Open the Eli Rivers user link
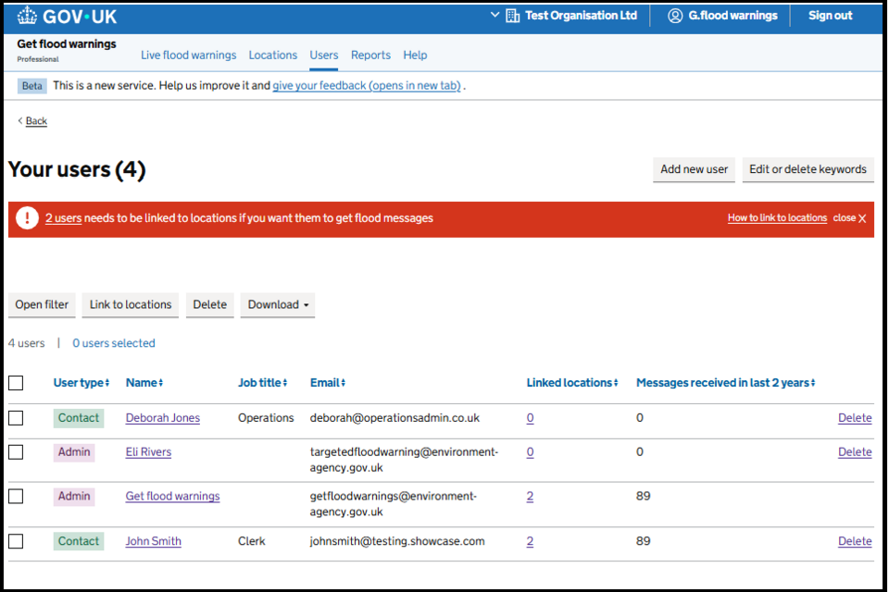The image size is (889, 592). click(148, 452)
